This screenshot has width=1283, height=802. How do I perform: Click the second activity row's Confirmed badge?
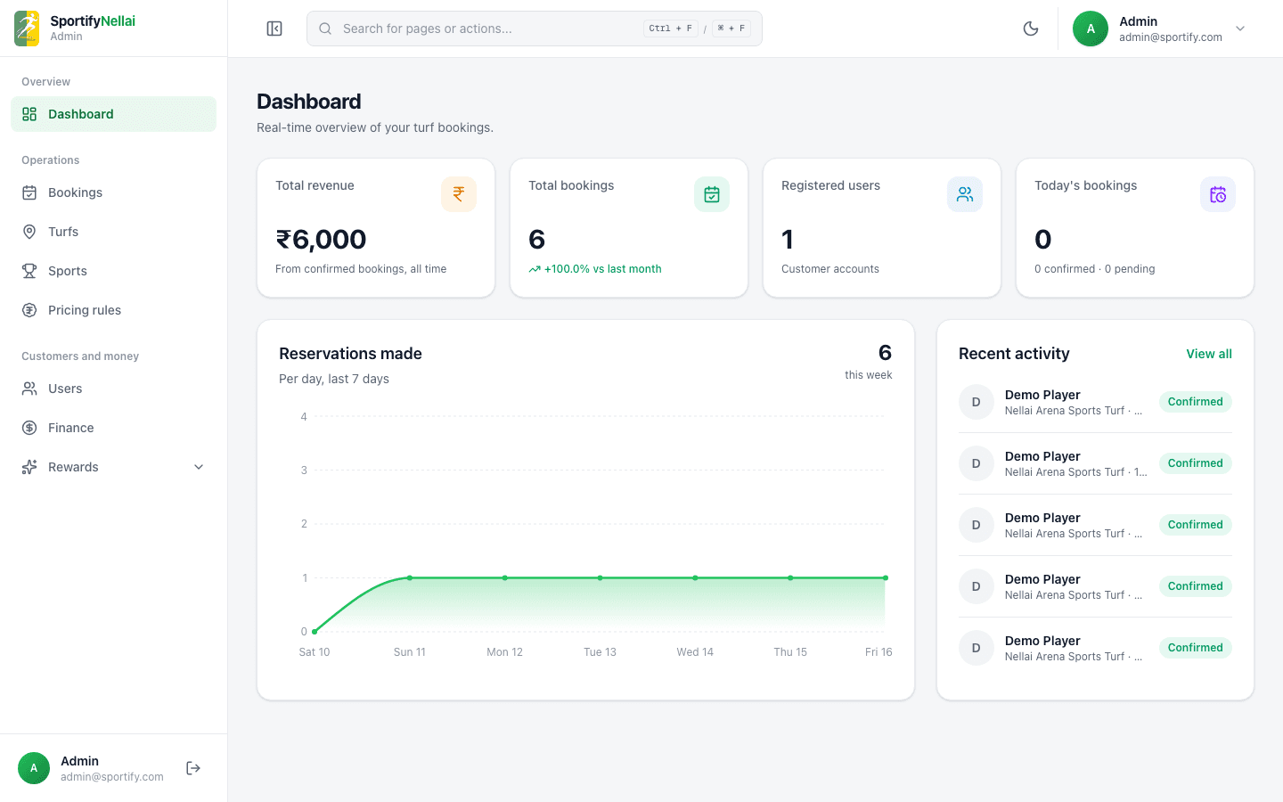click(1196, 463)
